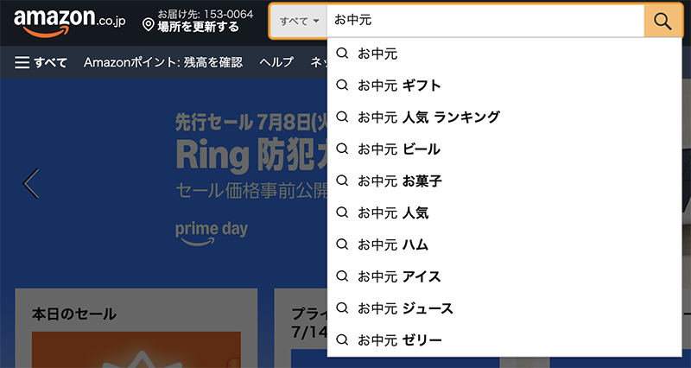691x368 pixels.
Task: Open the Amazon.co.jp logo home link
Action: pyautogui.click(x=70, y=23)
